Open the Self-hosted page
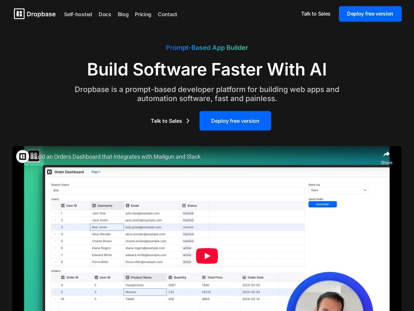This screenshot has width=414, height=311. pyautogui.click(x=78, y=14)
